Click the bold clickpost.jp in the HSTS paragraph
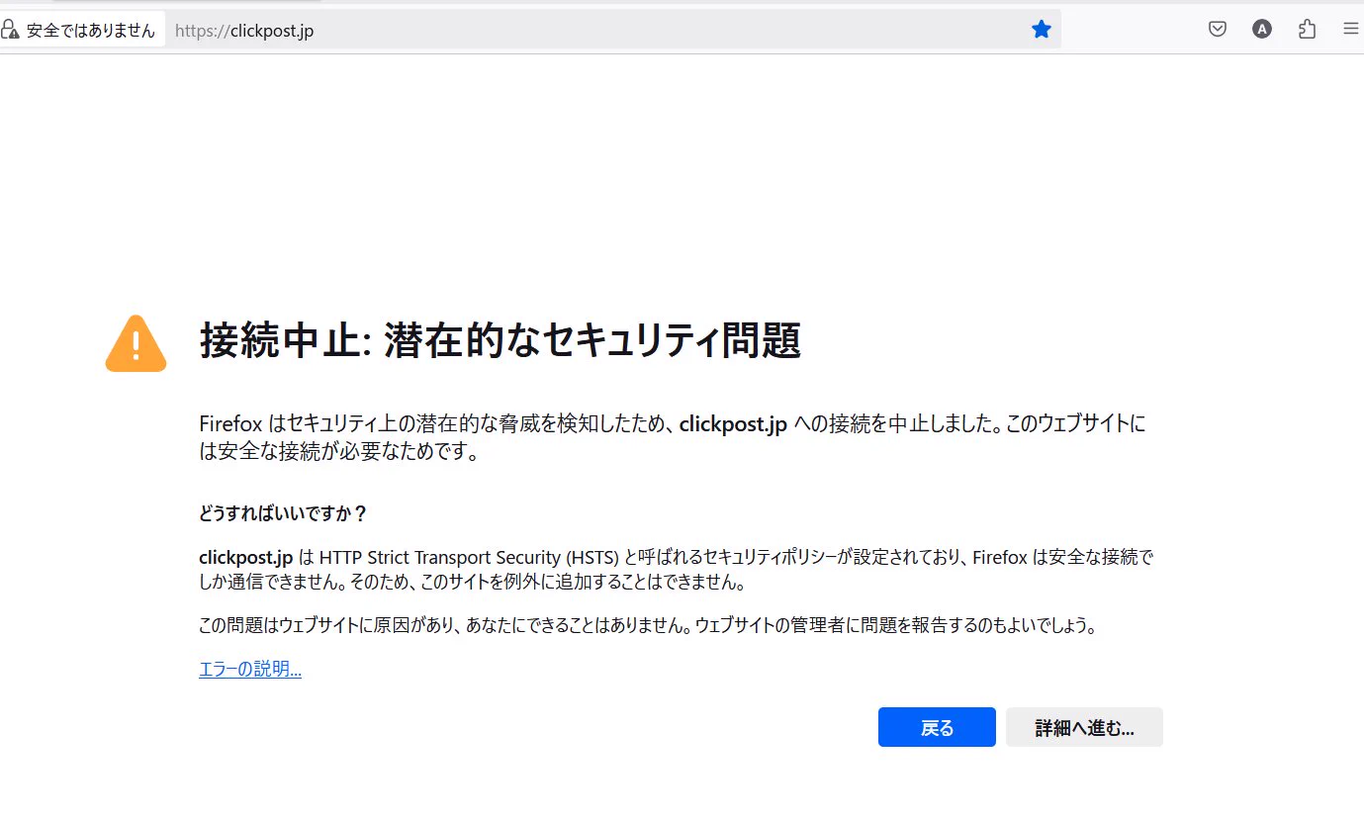 (x=245, y=558)
